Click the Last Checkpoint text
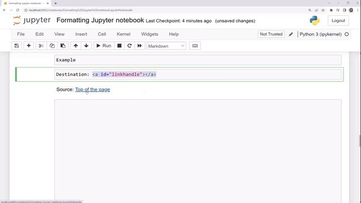The image size is (361, 203). pos(179,21)
